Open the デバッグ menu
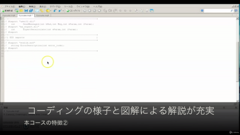 click(55, 7)
